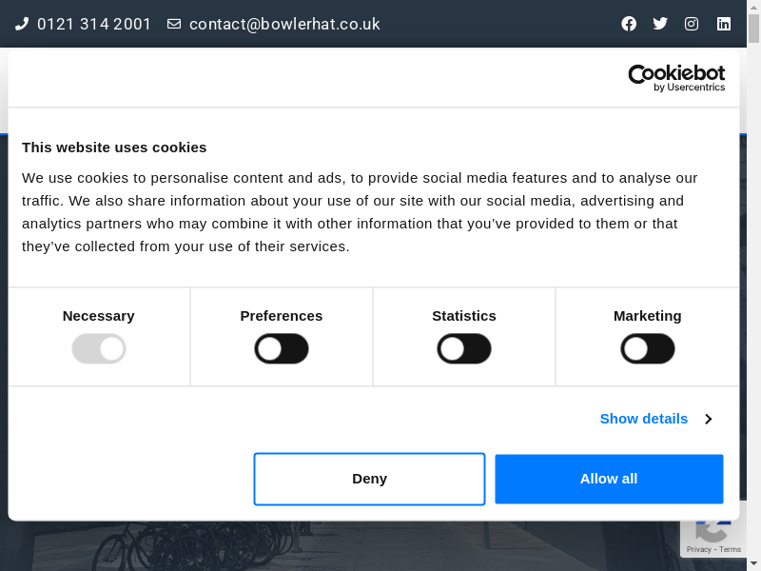Click the Allow all button

[609, 479]
